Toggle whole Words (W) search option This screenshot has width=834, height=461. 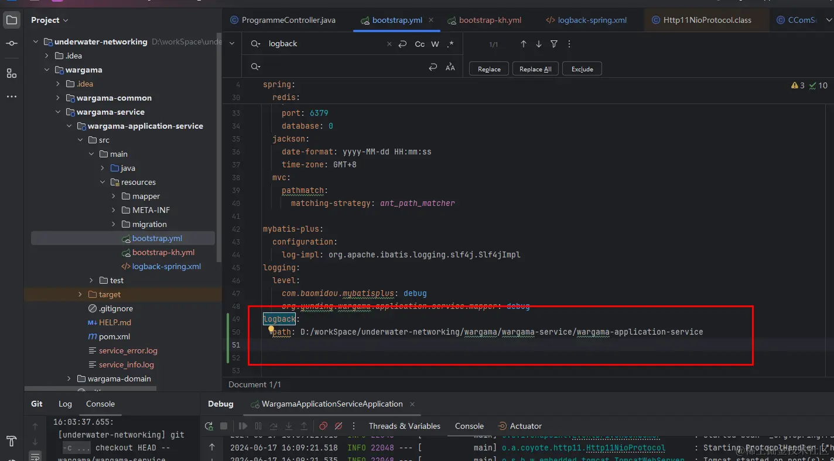click(x=435, y=44)
